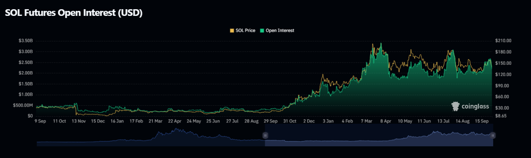
Task: Click the $150.00 price axis label
Action: pyautogui.click(x=503, y=63)
